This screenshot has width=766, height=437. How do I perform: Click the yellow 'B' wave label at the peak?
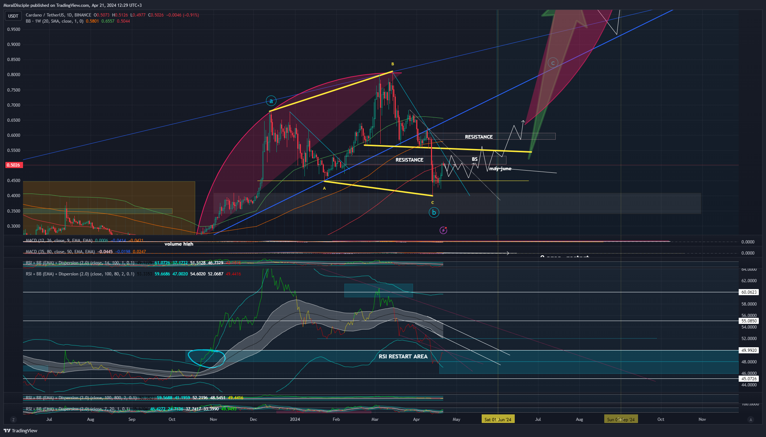pyautogui.click(x=393, y=64)
